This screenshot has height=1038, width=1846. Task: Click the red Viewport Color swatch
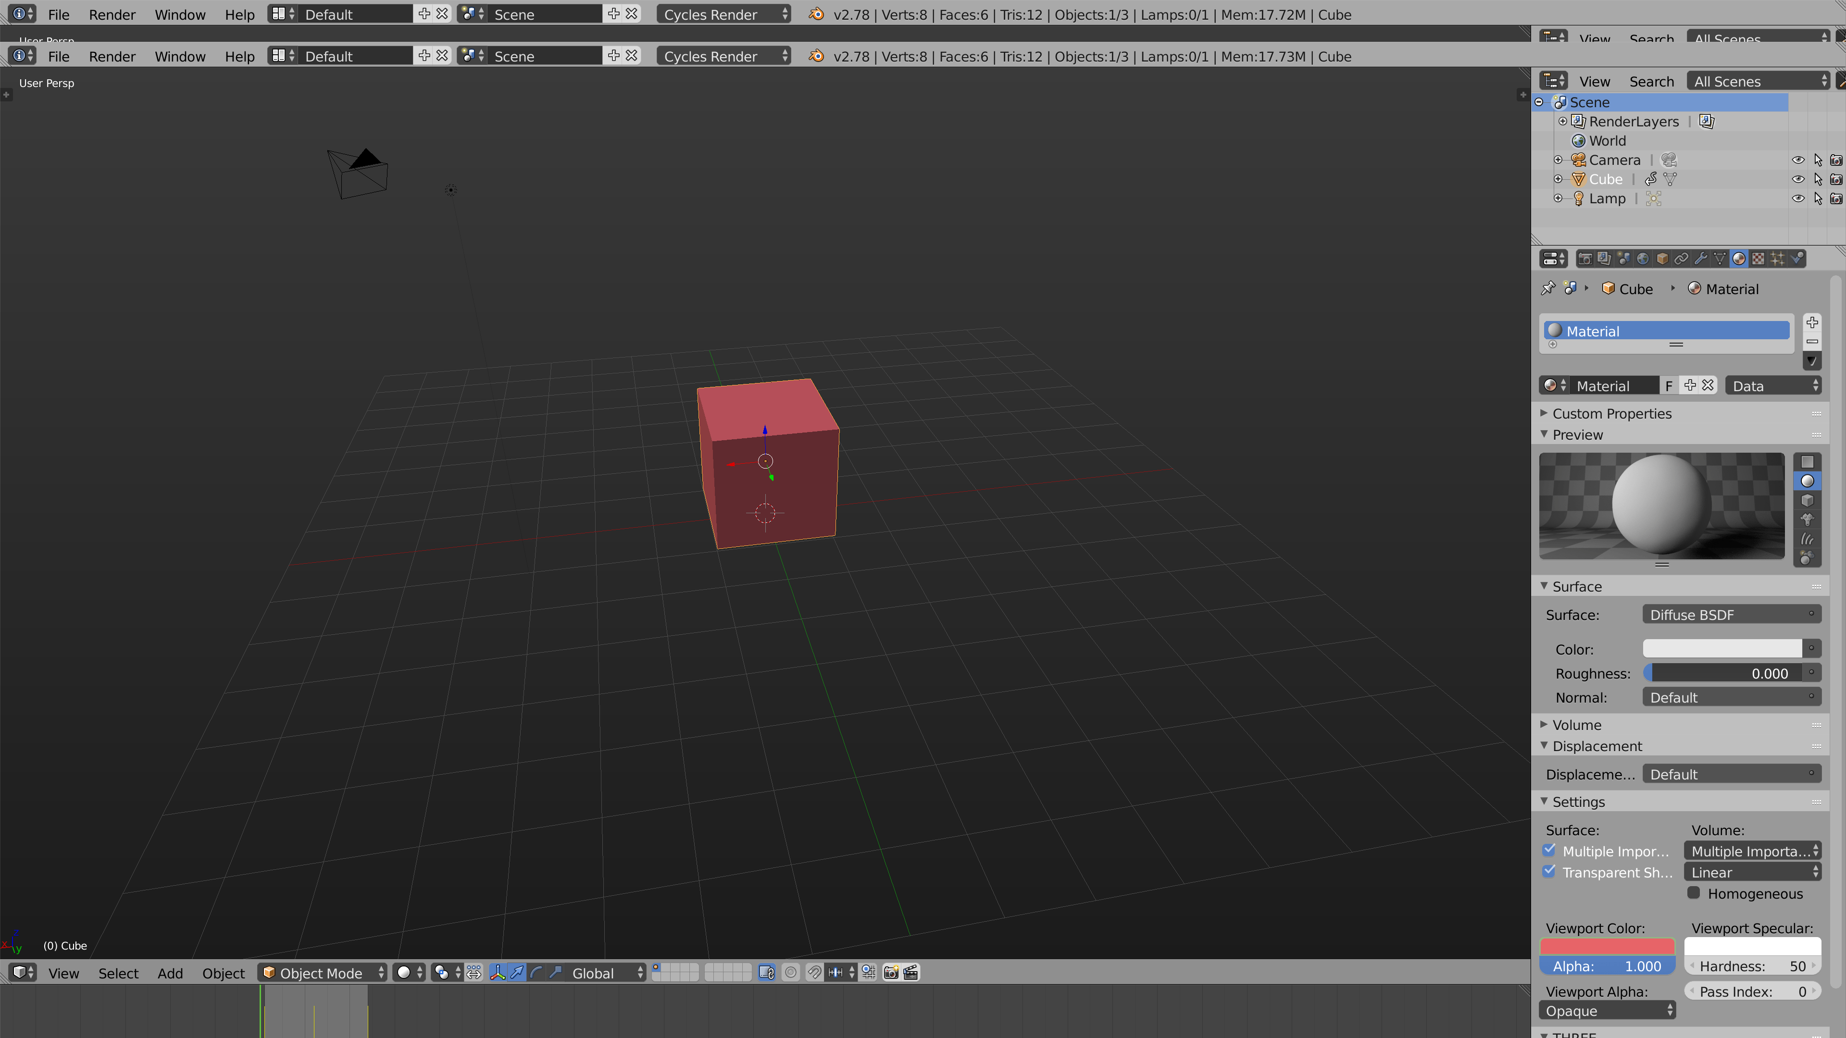pos(1607,946)
